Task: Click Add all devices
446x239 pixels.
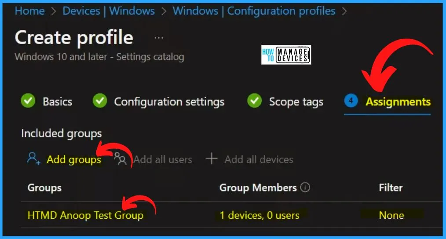Action: point(259,160)
